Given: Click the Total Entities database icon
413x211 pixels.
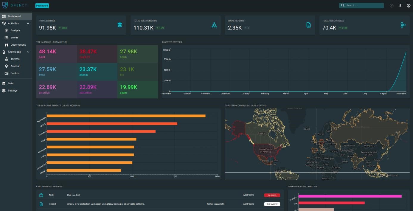Looking at the screenshot, I should [119, 25].
